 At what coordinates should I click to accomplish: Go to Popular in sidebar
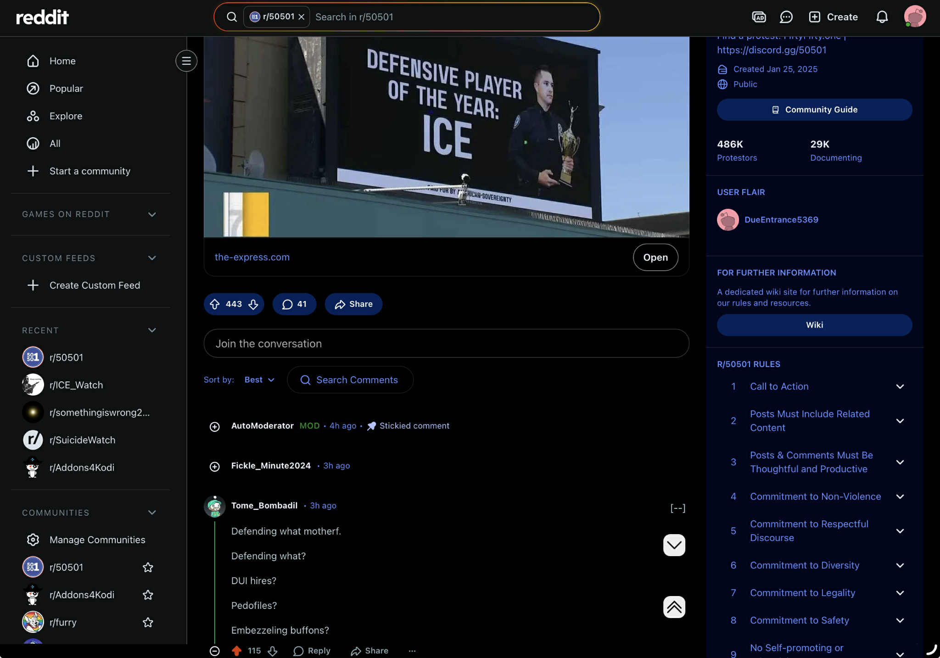click(x=66, y=89)
